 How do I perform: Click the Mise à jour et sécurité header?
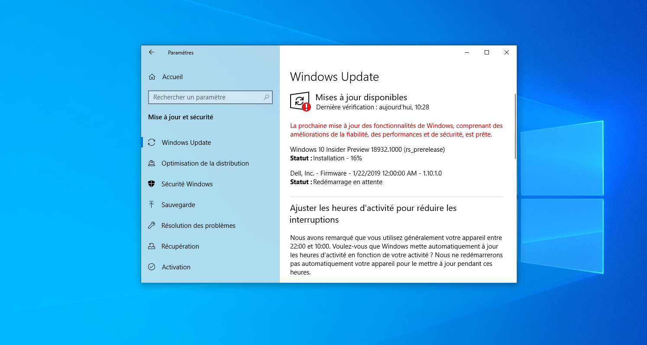pyautogui.click(x=181, y=117)
